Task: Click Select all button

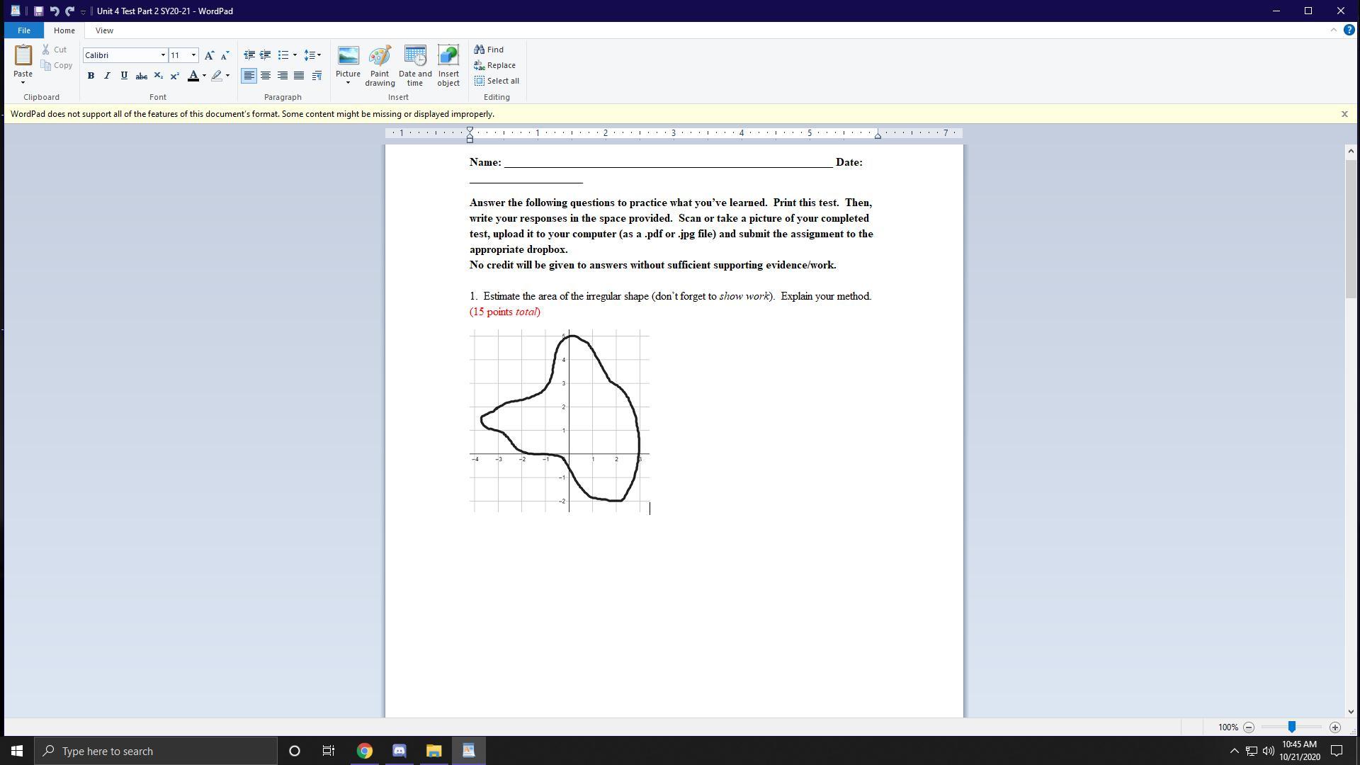Action: pos(497,81)
